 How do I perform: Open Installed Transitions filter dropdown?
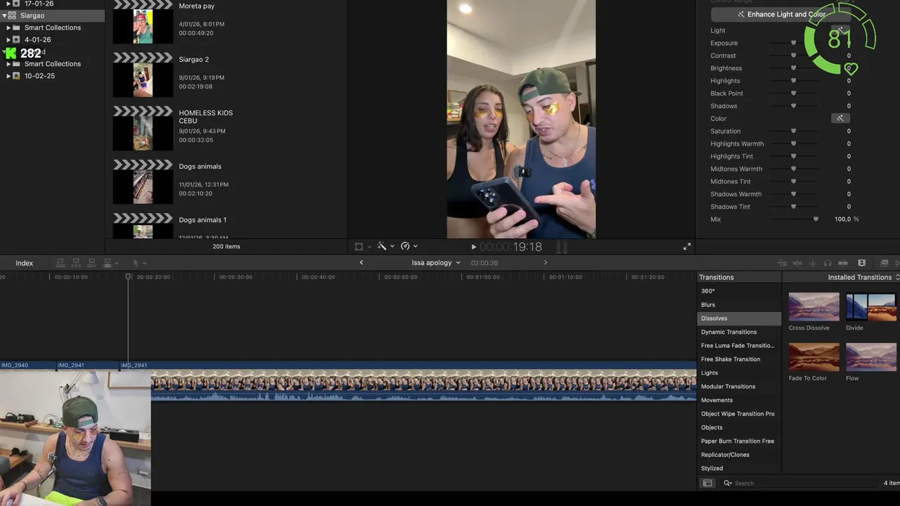pos(863,277)
